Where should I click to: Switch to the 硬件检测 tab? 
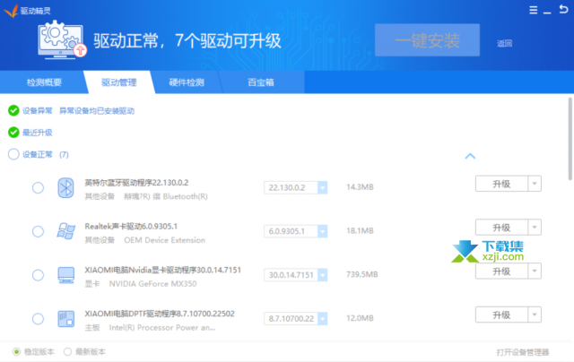coord(187,82)
